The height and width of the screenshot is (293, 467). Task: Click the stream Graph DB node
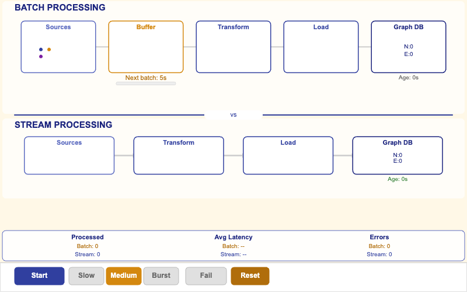tap(398, 155)
